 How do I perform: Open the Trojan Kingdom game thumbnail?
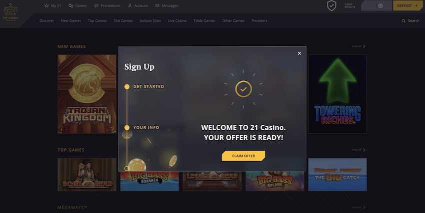tap(86, 94)
